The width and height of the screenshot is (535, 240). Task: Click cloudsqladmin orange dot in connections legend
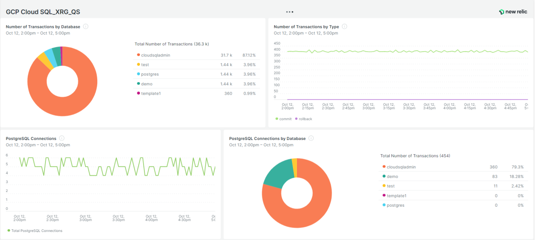(384, 167)
